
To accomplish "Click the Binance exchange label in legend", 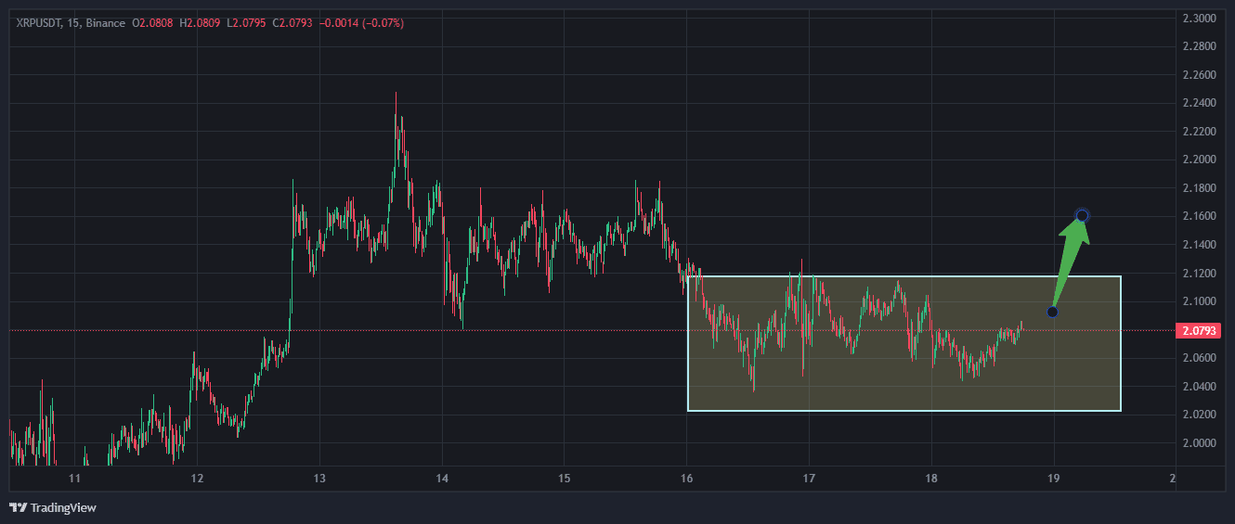I will tap(105, 22).
